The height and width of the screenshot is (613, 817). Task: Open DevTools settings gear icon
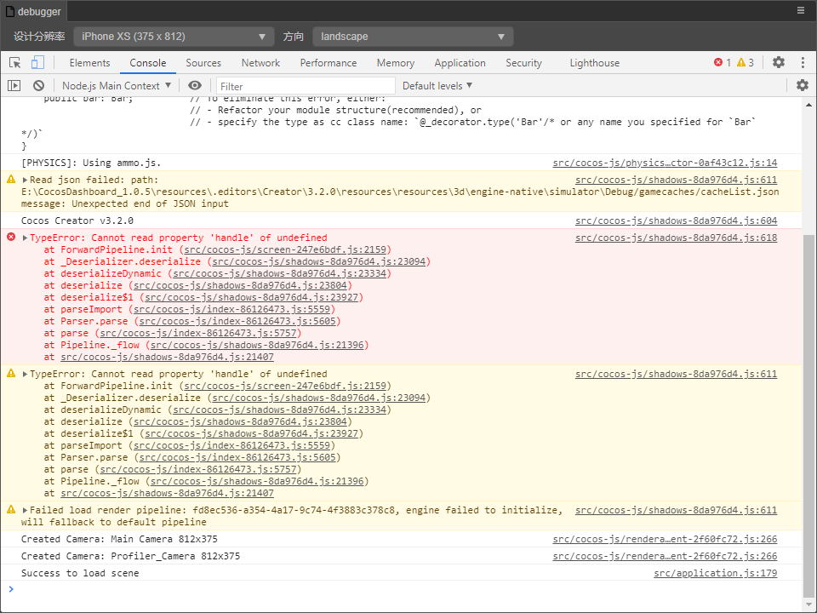(779, 62)
